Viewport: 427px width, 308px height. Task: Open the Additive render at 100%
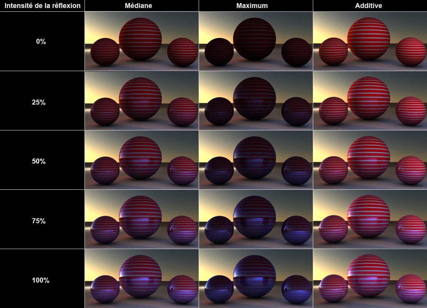tap(370, 278)
